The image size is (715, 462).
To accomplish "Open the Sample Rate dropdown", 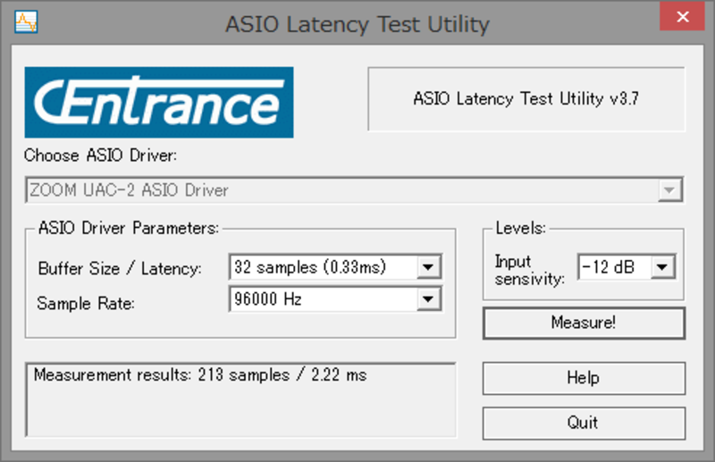I will tap(428, 299).
